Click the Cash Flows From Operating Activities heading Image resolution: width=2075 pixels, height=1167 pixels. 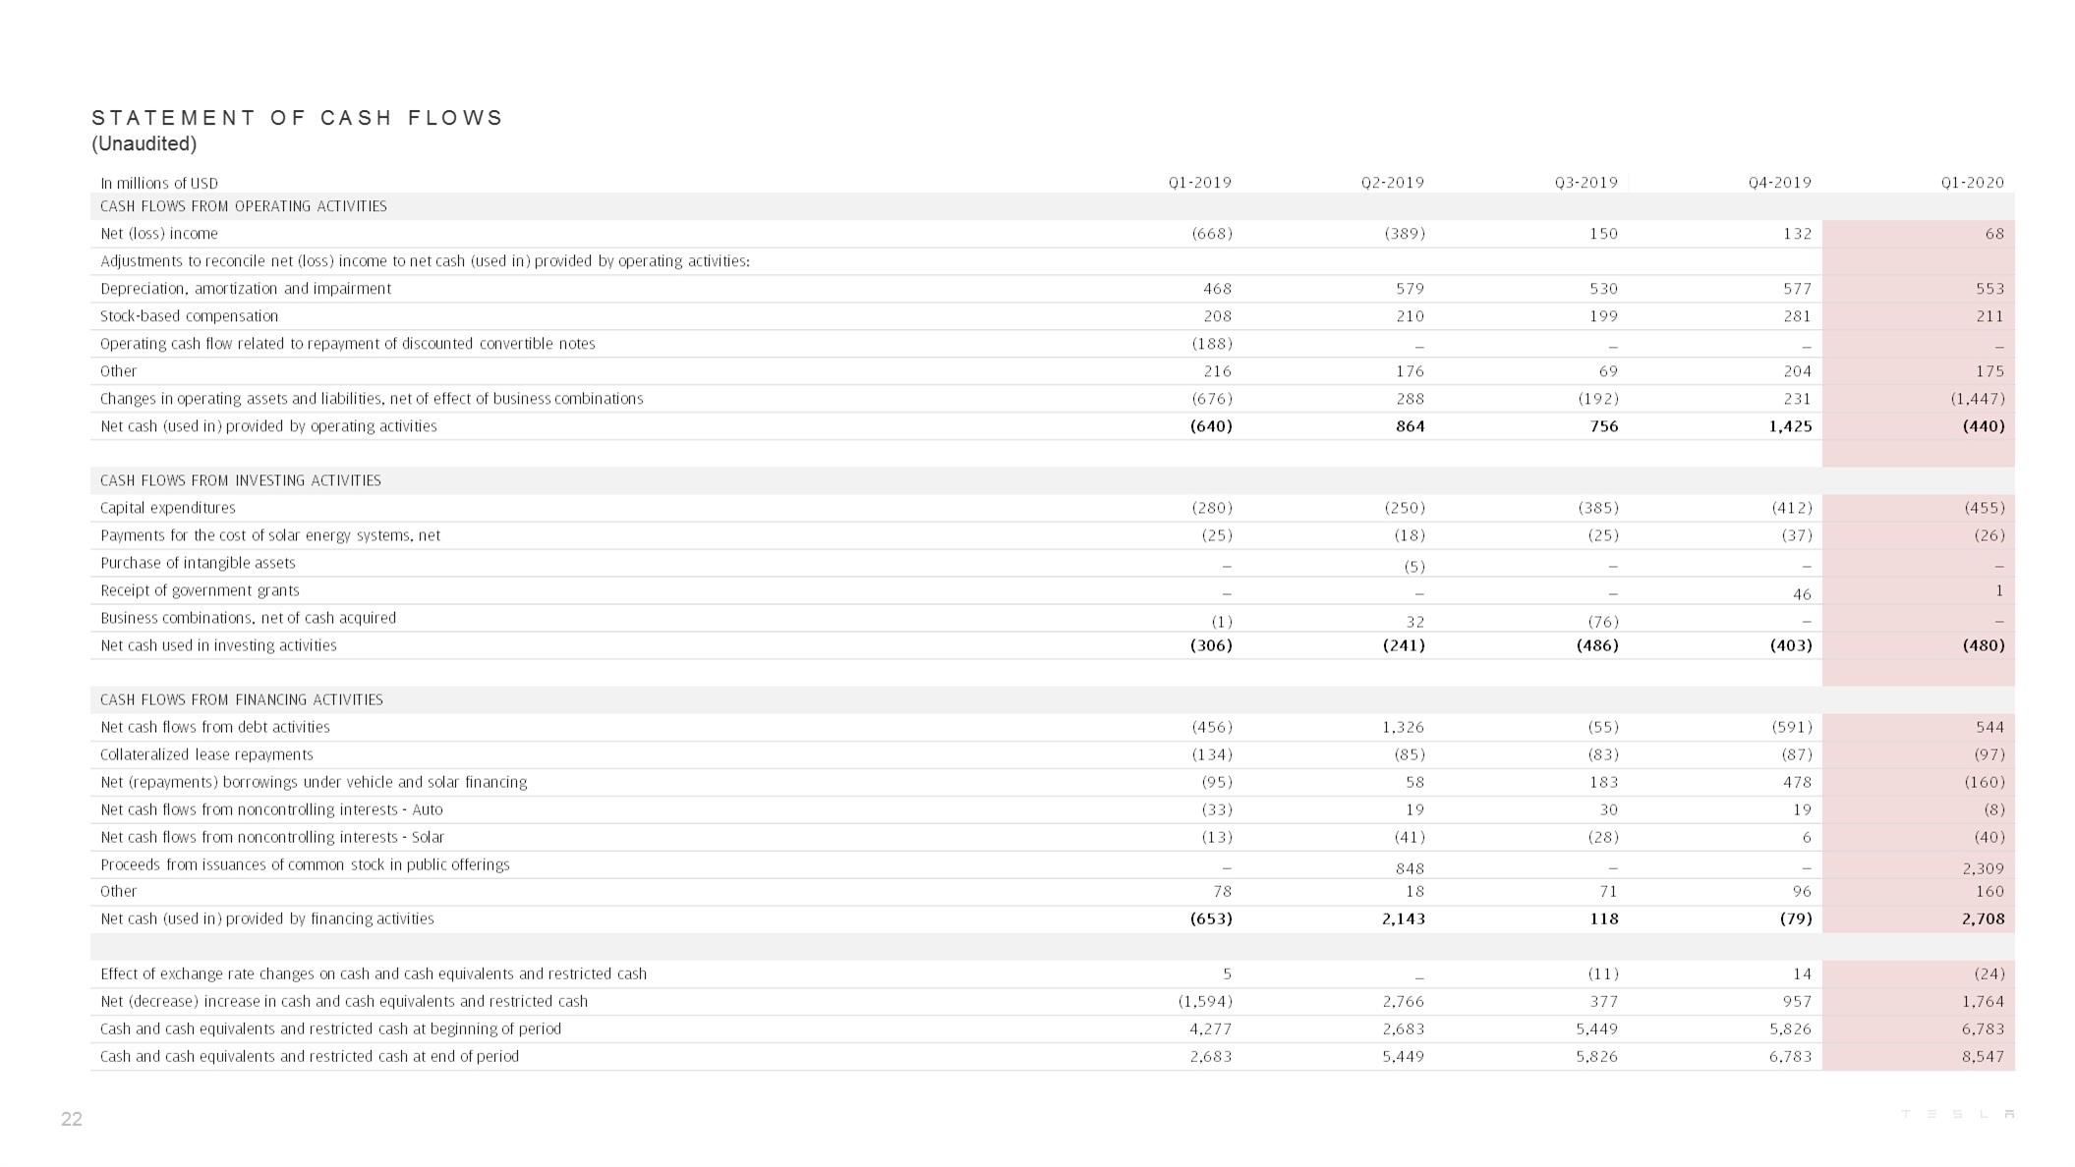(x=244, y=206)
